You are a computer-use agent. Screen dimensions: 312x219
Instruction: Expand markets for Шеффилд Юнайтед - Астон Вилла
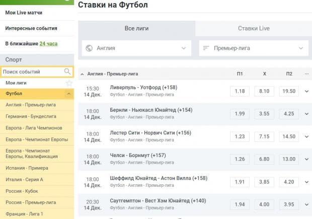point(306,182)
